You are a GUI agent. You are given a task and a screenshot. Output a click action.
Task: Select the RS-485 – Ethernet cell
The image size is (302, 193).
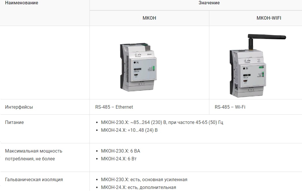pyautogui.click(x=114, y=107)
